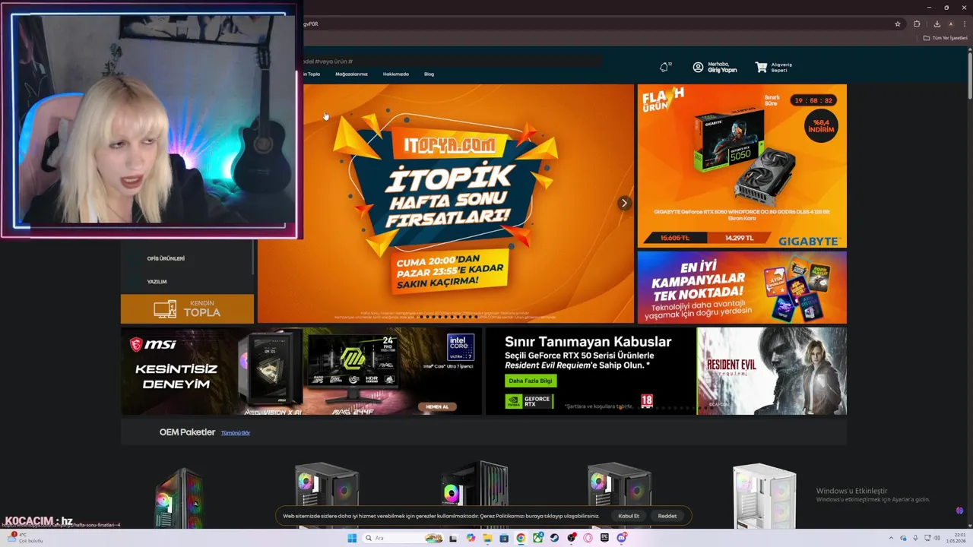973x547 pixels.
Task: Open Copilot from the taskbar
Action: click(x=471, y=538)
